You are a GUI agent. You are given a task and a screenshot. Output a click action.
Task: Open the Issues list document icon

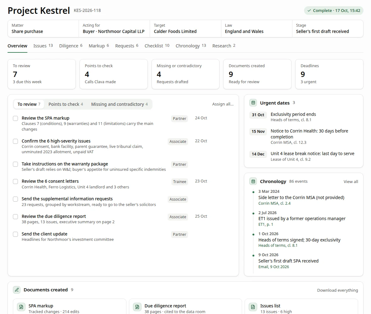(253, 307)
